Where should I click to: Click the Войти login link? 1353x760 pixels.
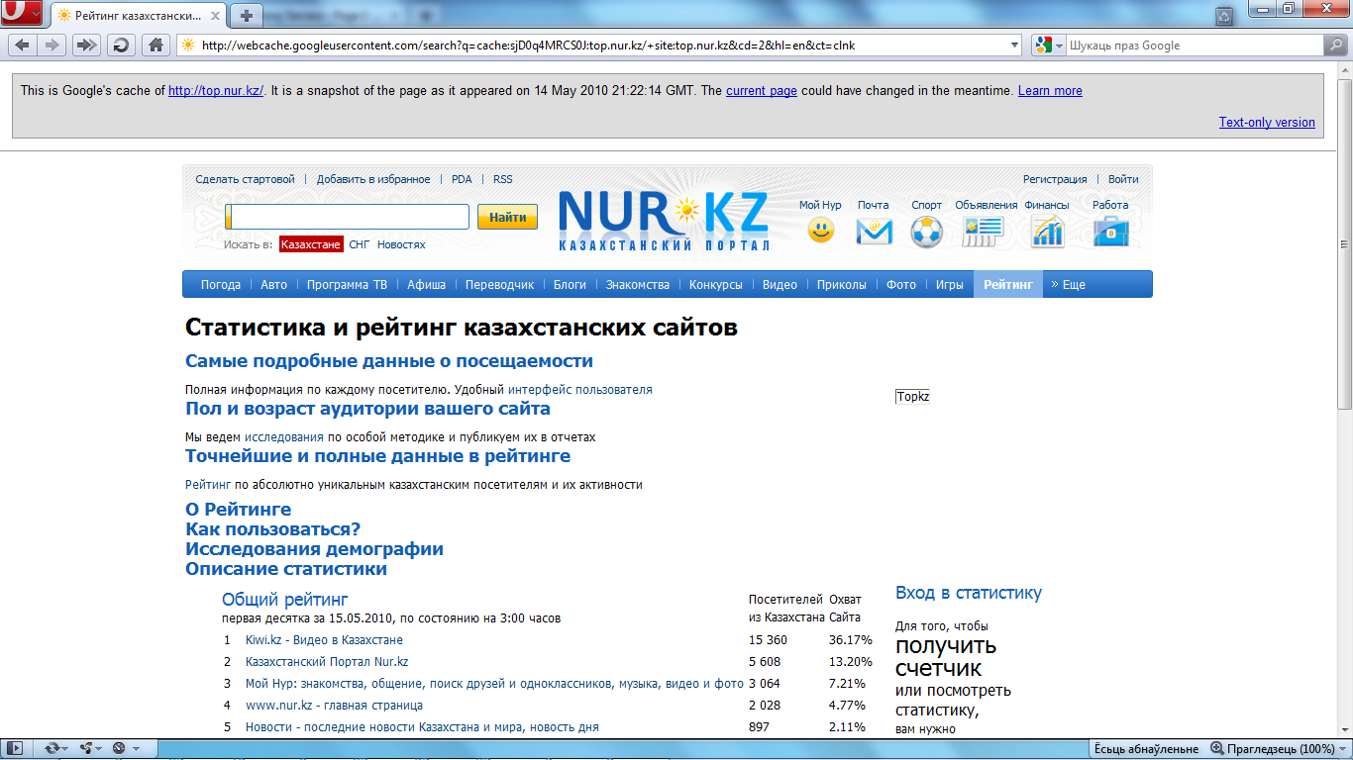click(1123, 180)
